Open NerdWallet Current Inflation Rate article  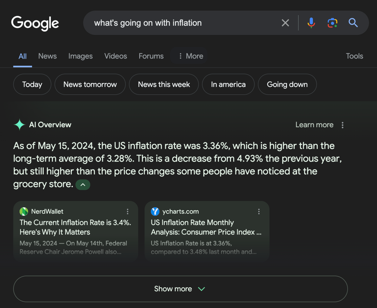[x=75, y=227]
